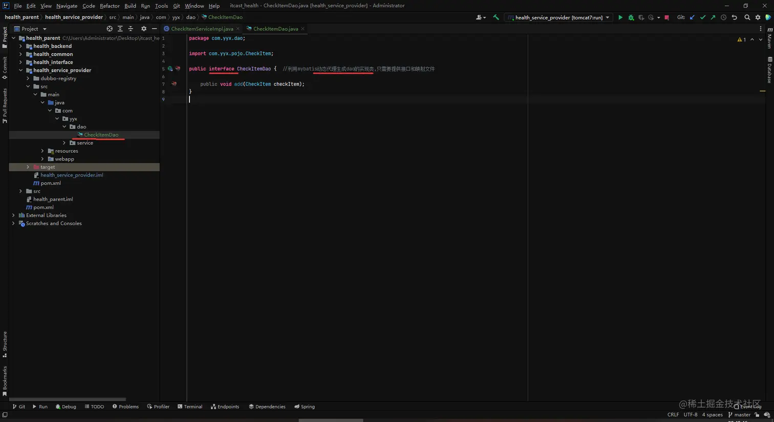
Task: Close the CheckItemDao.java tab
Action: (x=303, y=29)
